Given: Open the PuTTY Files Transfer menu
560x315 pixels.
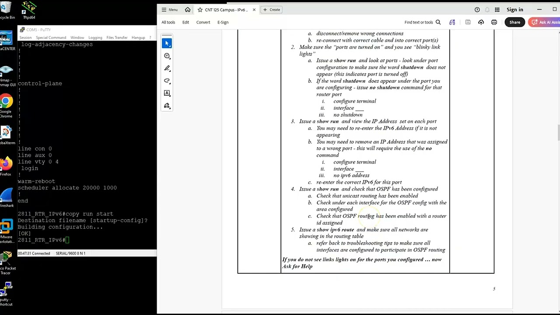Looking at the screenshot, I should point(117,38).
